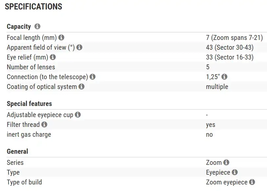
Task: Click the Coating of optical system info icon
Action: pyautogui.click(x=81, y=87)
